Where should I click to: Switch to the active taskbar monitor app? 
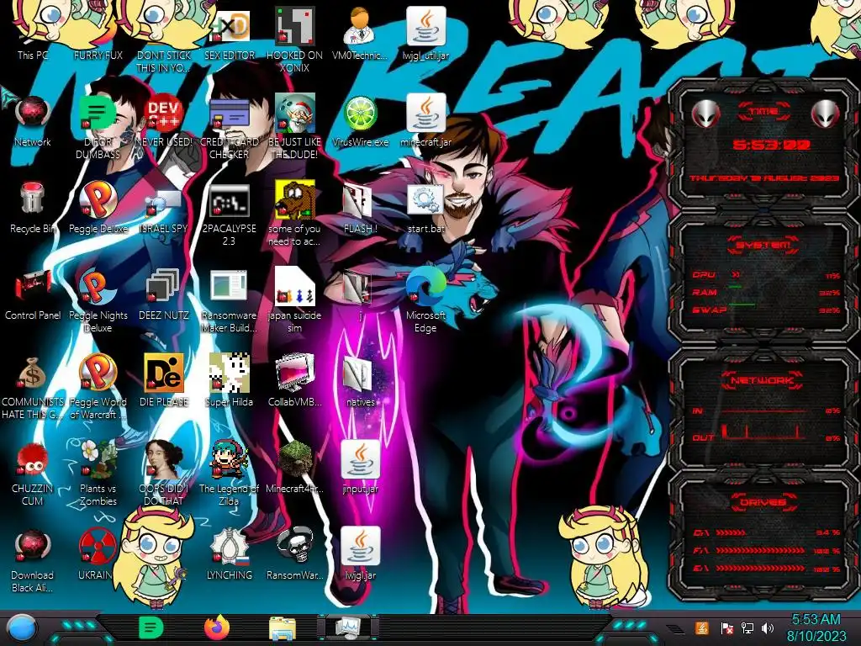(348, 627)
